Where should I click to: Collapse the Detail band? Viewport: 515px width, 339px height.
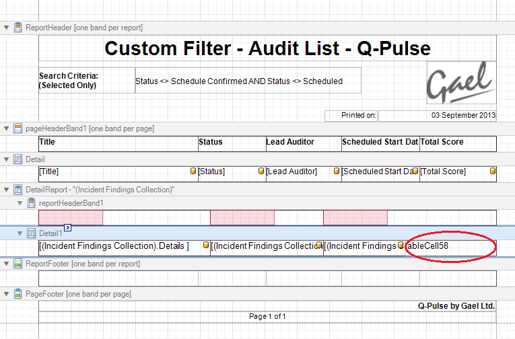click(6, 159)
